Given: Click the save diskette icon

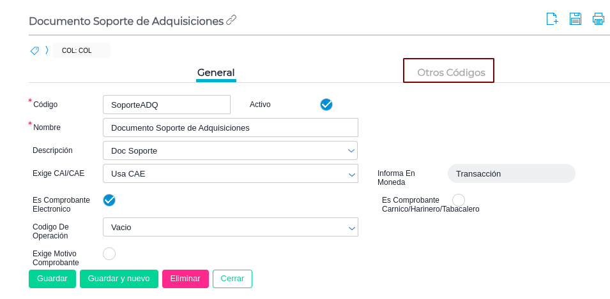Looking at the screenshot, I should (x=576, y=19).
